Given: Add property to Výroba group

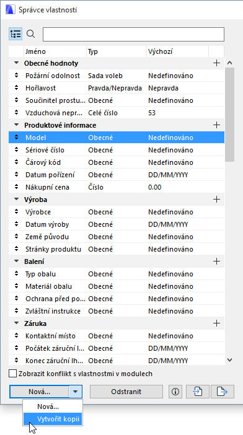Looking at the screenshot, I should point(216,200).
